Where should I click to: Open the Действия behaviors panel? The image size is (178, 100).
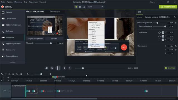tap(13, 31)
